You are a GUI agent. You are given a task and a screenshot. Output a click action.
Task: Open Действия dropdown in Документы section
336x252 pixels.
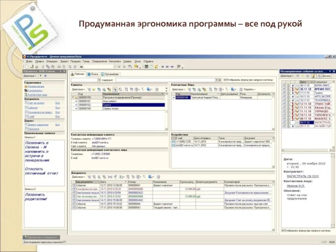coord(78,177)
